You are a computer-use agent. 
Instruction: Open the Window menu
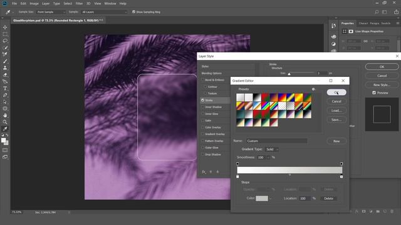(110, 4)
